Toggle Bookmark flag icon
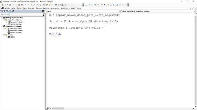The image size is (197, 110). coord(117,5)
